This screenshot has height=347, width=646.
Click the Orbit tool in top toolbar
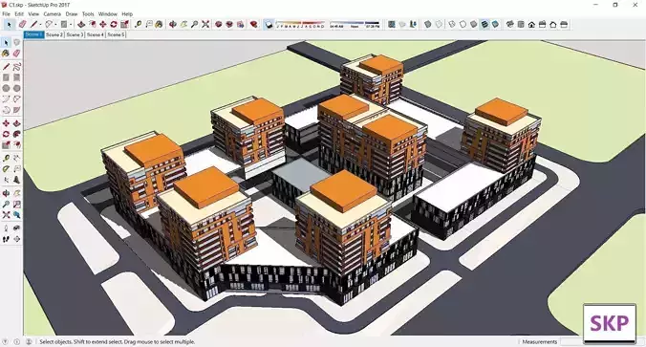pyautogui.click(x=173, y=25)
